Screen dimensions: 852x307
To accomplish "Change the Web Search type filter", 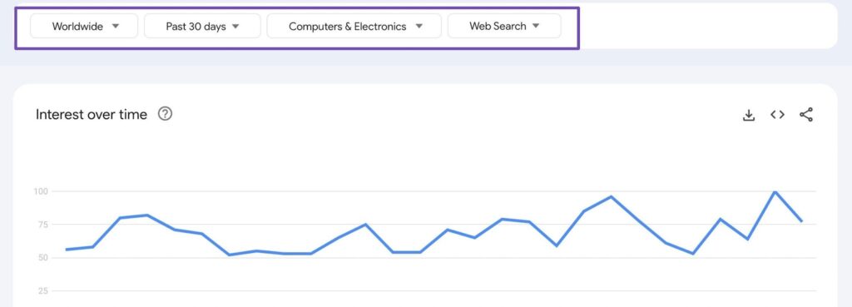I will [504, 26].
